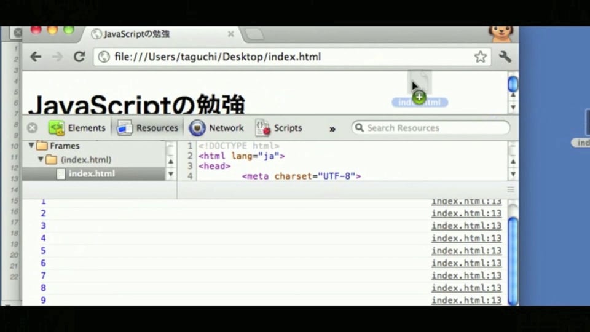Close the JavaScriptの勉強 tab

click(230, 34)
